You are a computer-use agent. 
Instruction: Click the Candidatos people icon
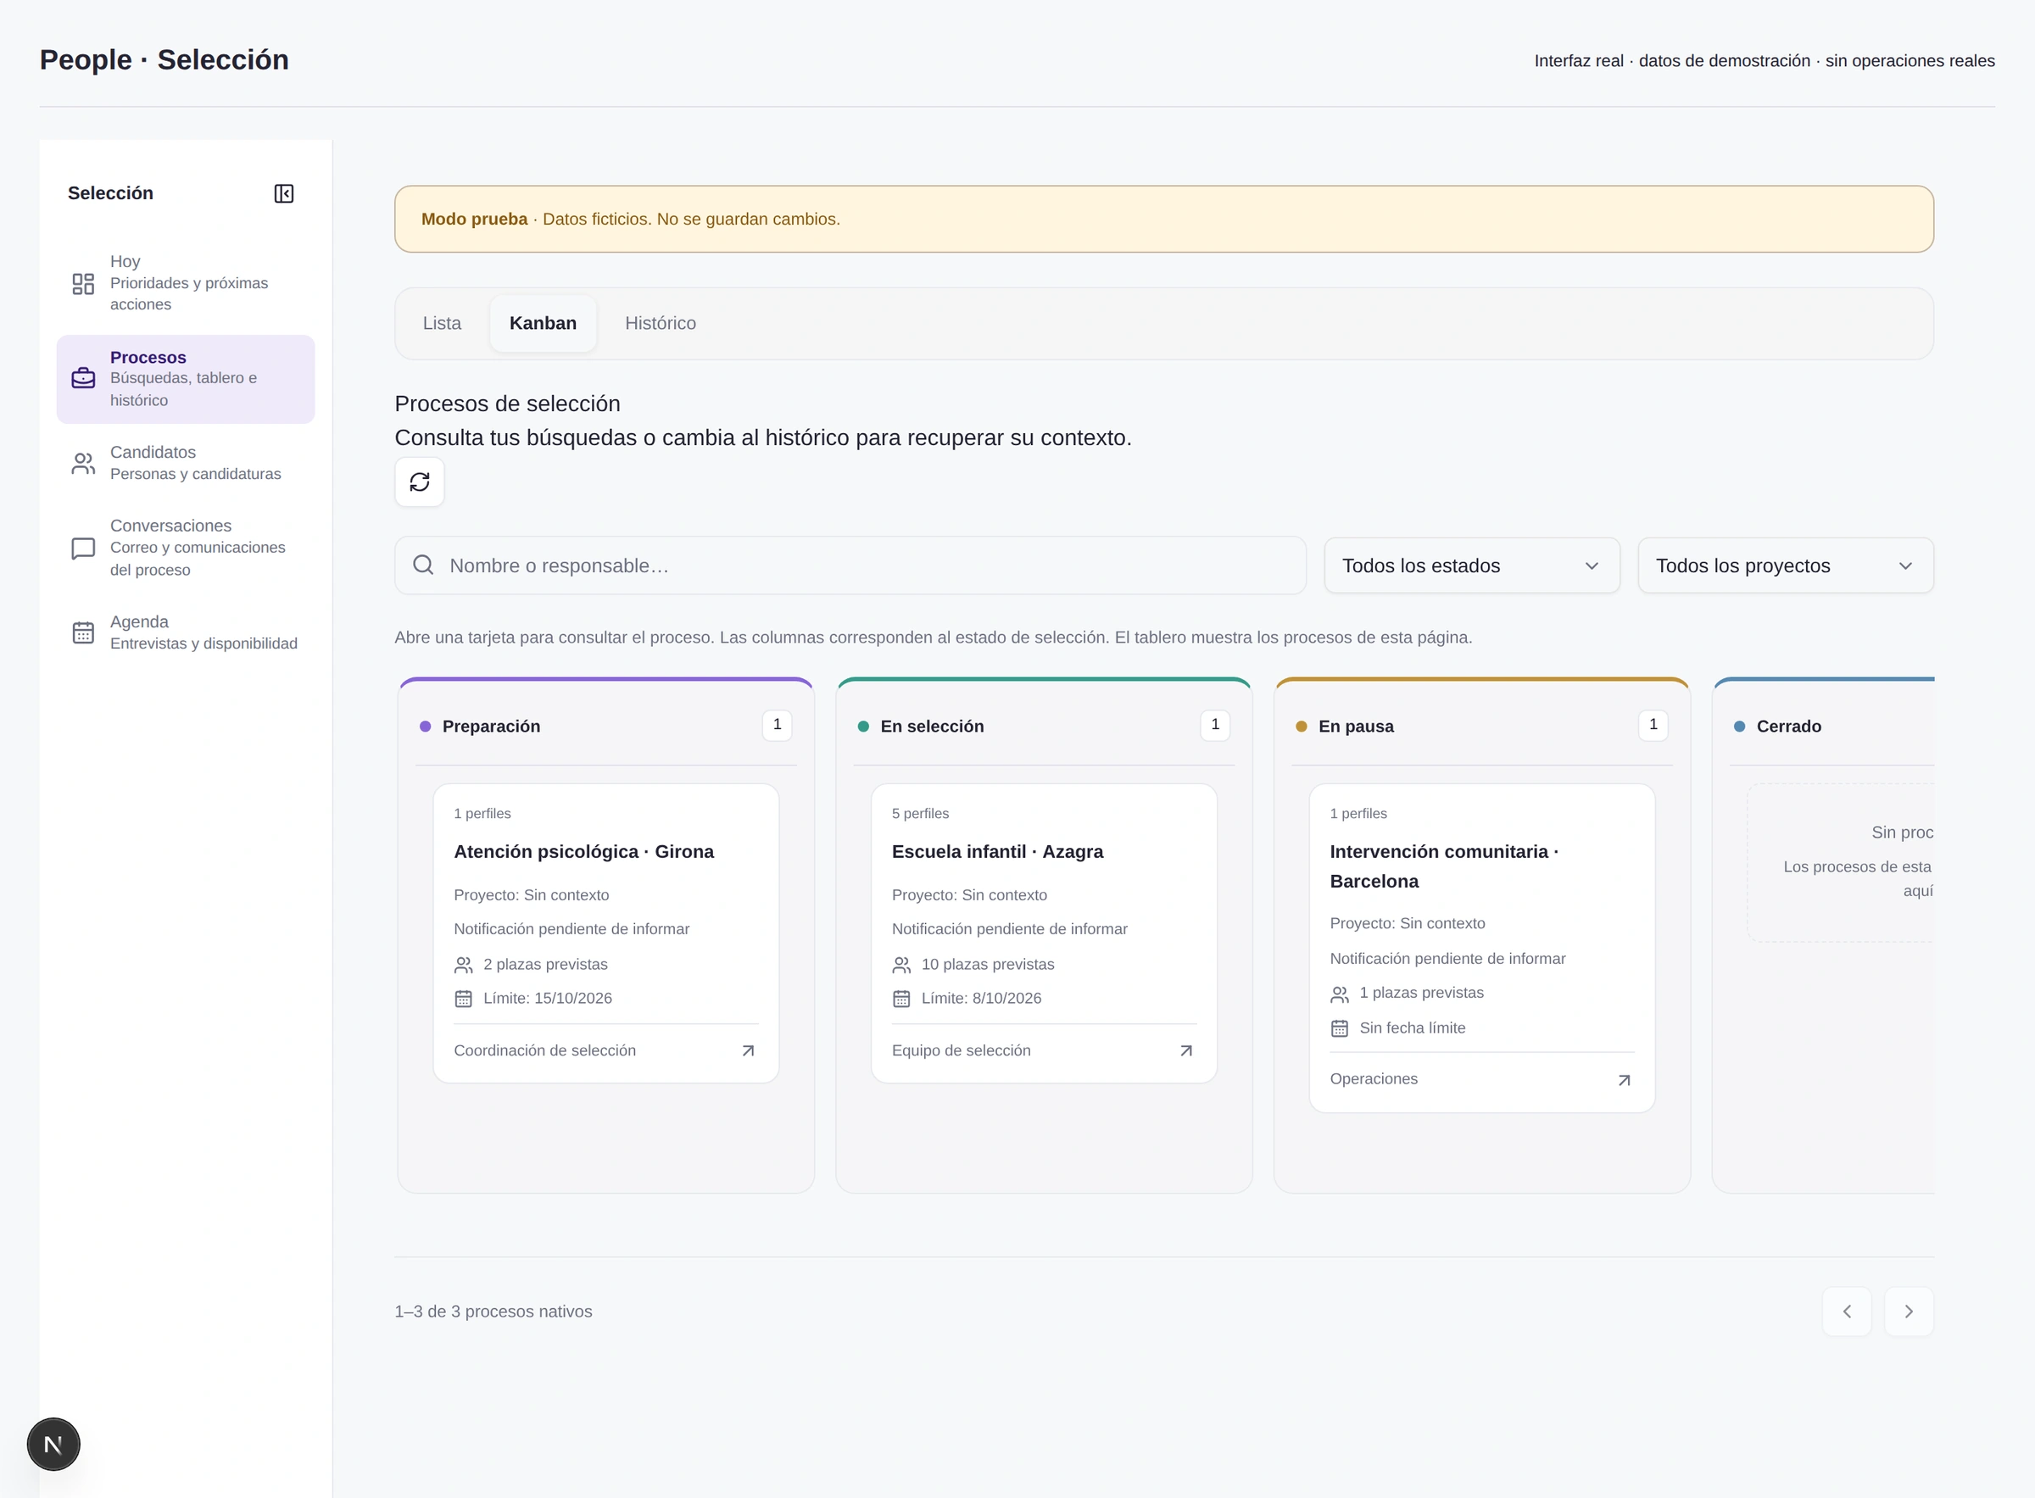(x=83, y=464)
